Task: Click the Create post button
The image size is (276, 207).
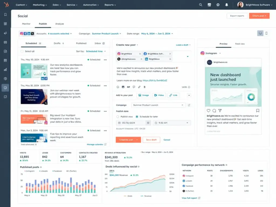Action: 259,16
